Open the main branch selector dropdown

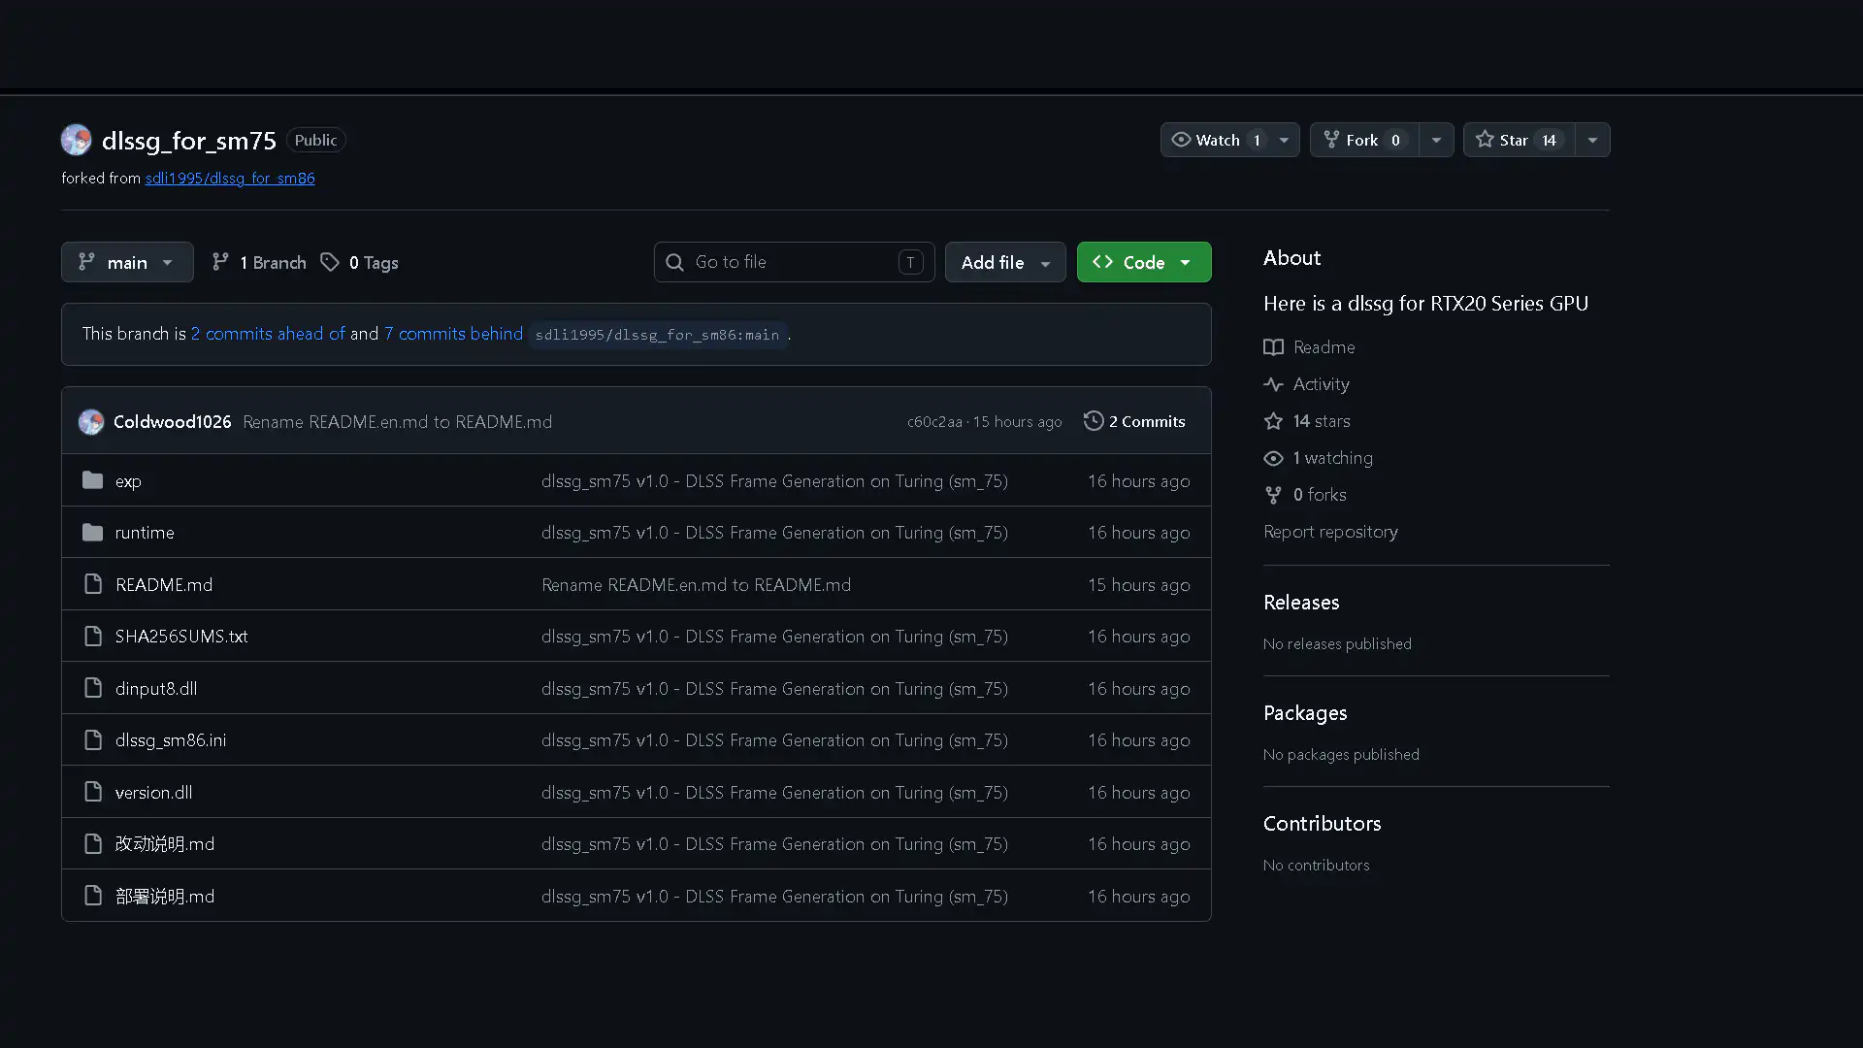pyautogui.click(x=127, y=262)
